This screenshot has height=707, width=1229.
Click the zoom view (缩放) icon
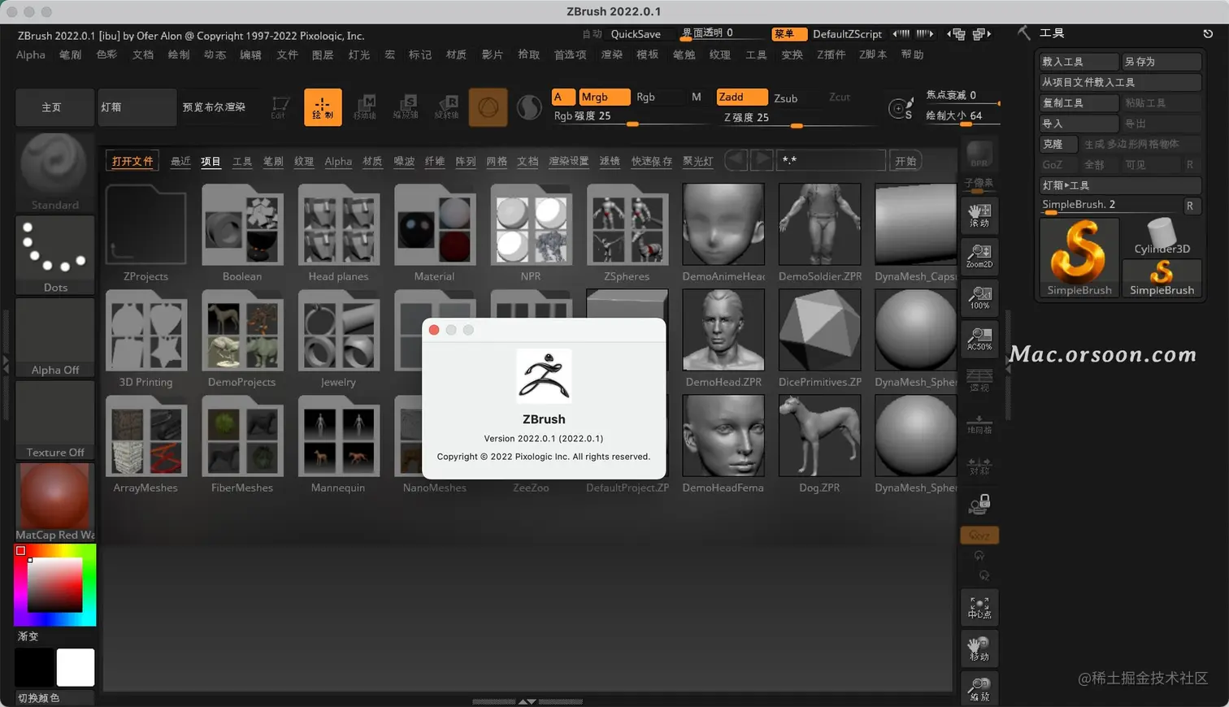[x=979, y=689]
